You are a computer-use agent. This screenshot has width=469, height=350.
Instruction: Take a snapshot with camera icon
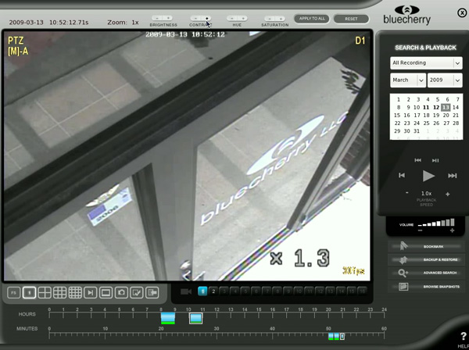tap(121, 293)
